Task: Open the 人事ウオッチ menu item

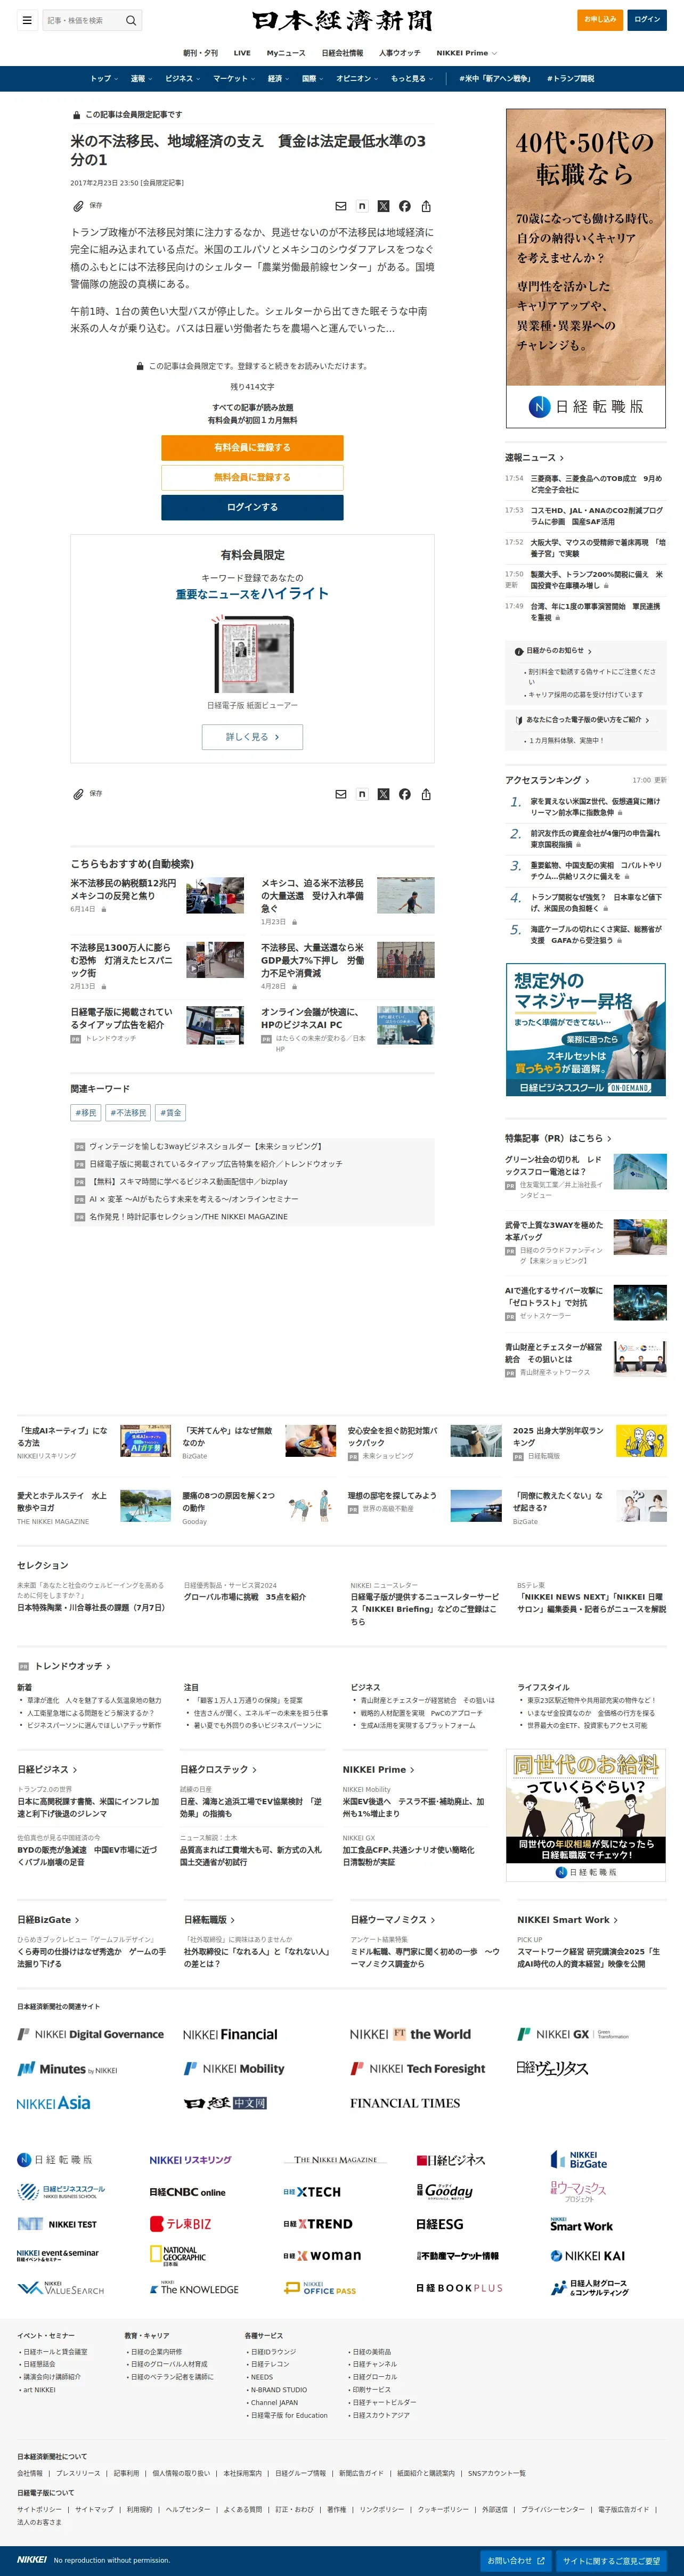Action: pos(400,53)
